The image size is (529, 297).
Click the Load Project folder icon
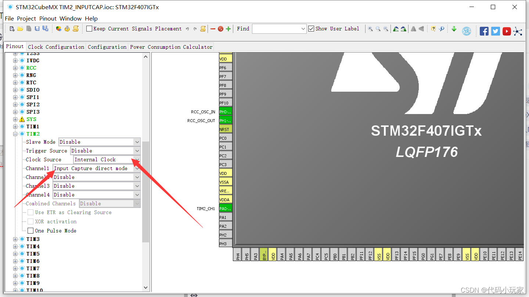[x=20, y=29]
